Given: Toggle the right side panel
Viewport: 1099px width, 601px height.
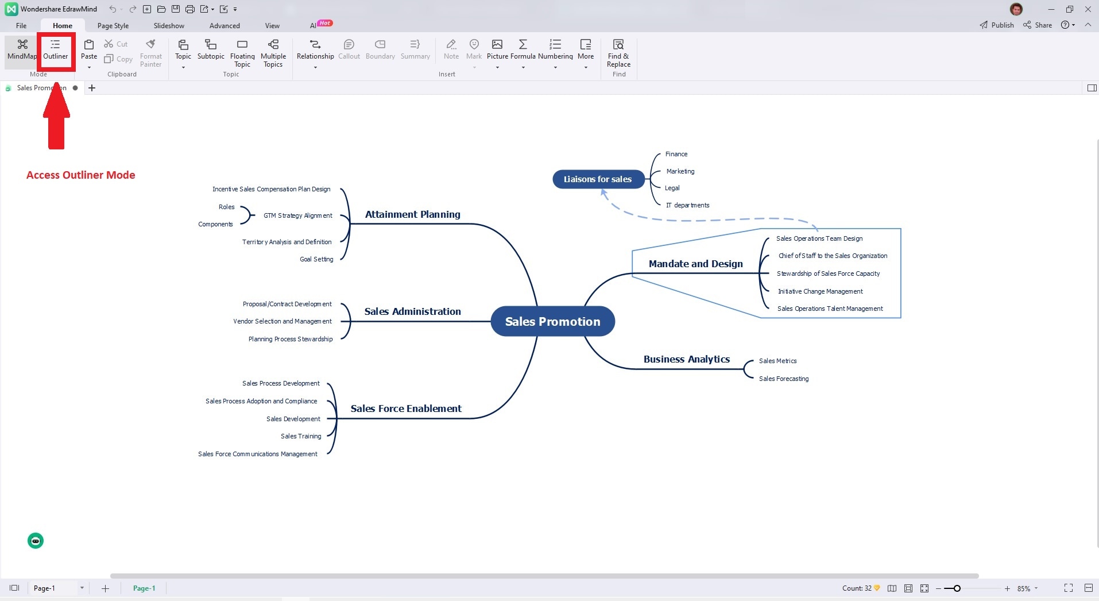Looking at the screenshot, I should tap(1092, 88).
